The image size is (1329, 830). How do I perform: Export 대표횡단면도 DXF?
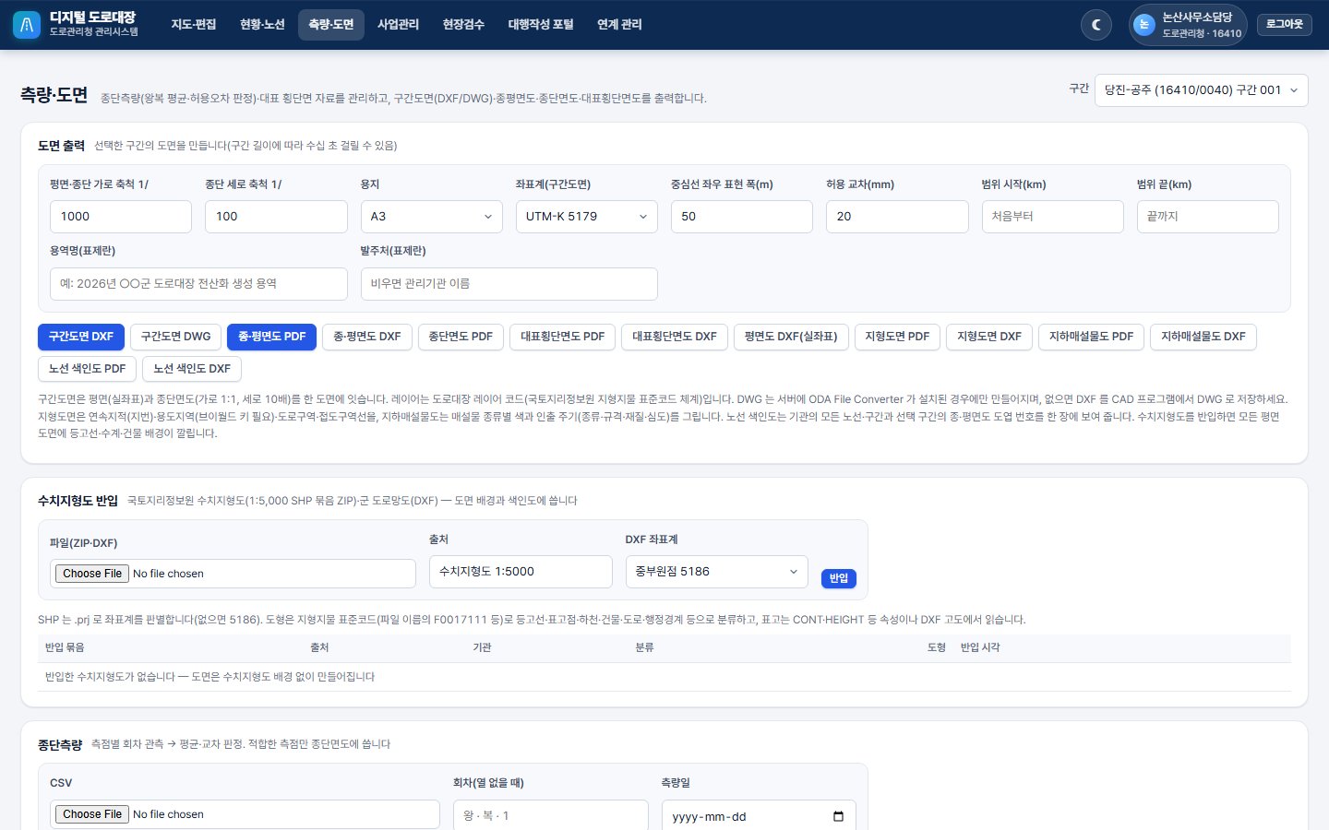pyautogui.click(x=675, y=337)
